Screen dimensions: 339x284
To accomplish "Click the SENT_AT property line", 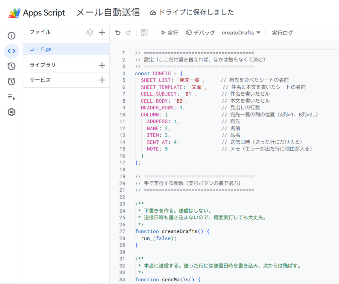I will pyautogui.click(x=163, y=142).
